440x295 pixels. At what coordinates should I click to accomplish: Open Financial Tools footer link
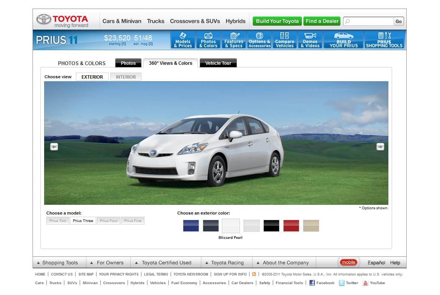click(x=289, y=283)
